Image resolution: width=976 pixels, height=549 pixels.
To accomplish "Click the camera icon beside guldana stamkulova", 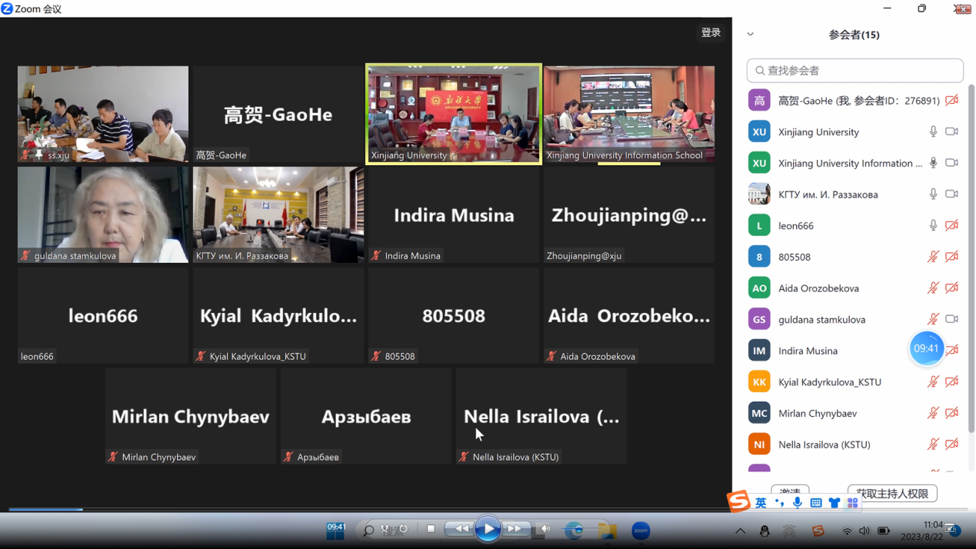I will (x=951, y=319).
